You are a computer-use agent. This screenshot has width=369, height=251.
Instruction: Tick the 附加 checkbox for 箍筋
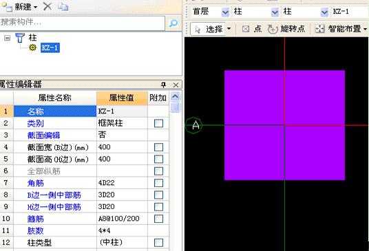tap(158, 219)
